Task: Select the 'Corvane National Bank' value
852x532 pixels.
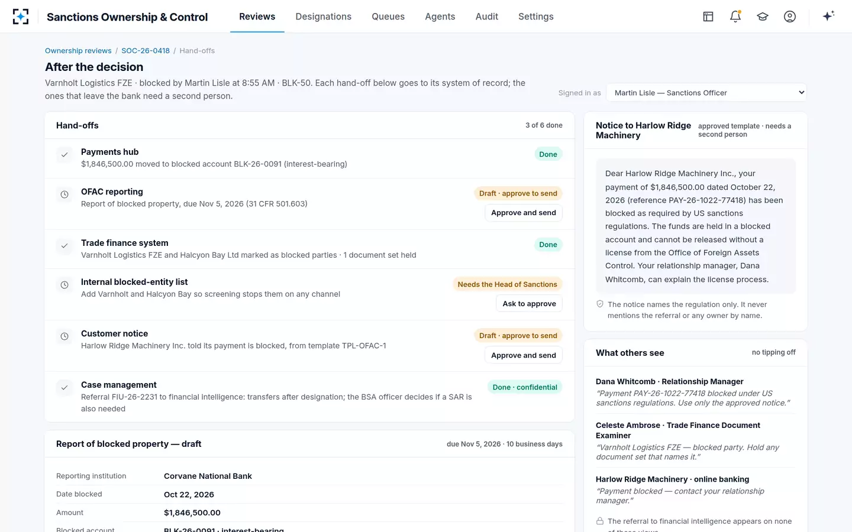Action: coord(208,476)
